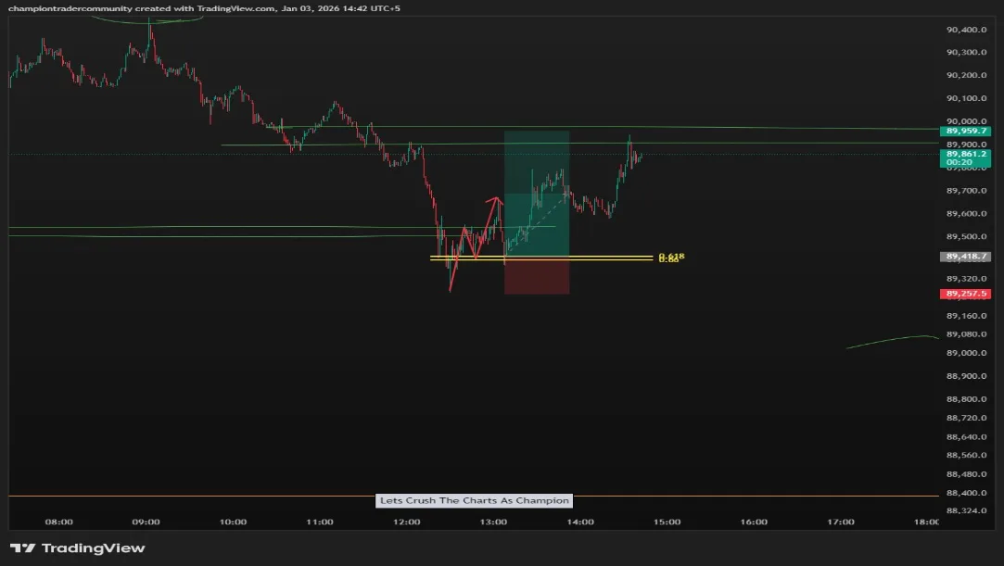Click the 90,400.0 price axis label
This screenshot has width=1004, height=566.
click(x=966, y=30)
